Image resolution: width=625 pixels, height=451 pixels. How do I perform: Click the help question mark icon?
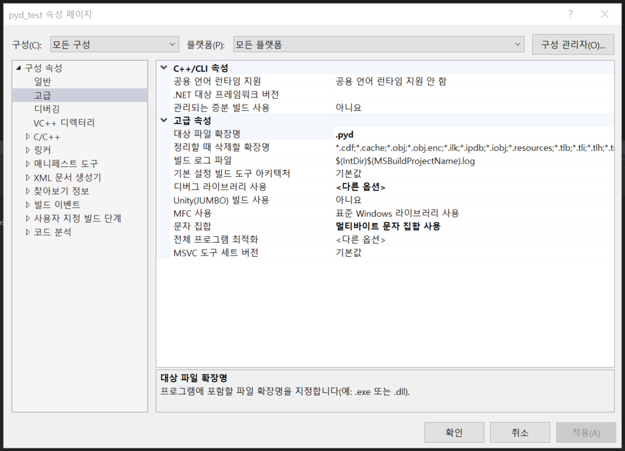(570, 14)
